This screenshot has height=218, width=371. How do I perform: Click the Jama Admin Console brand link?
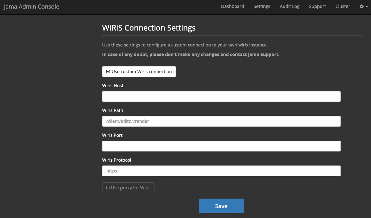(32, 7)
